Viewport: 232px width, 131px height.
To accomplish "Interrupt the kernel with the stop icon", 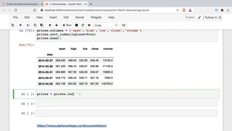I will [76, 25].
